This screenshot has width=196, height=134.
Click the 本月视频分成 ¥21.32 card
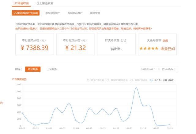(x=76, y=44)
